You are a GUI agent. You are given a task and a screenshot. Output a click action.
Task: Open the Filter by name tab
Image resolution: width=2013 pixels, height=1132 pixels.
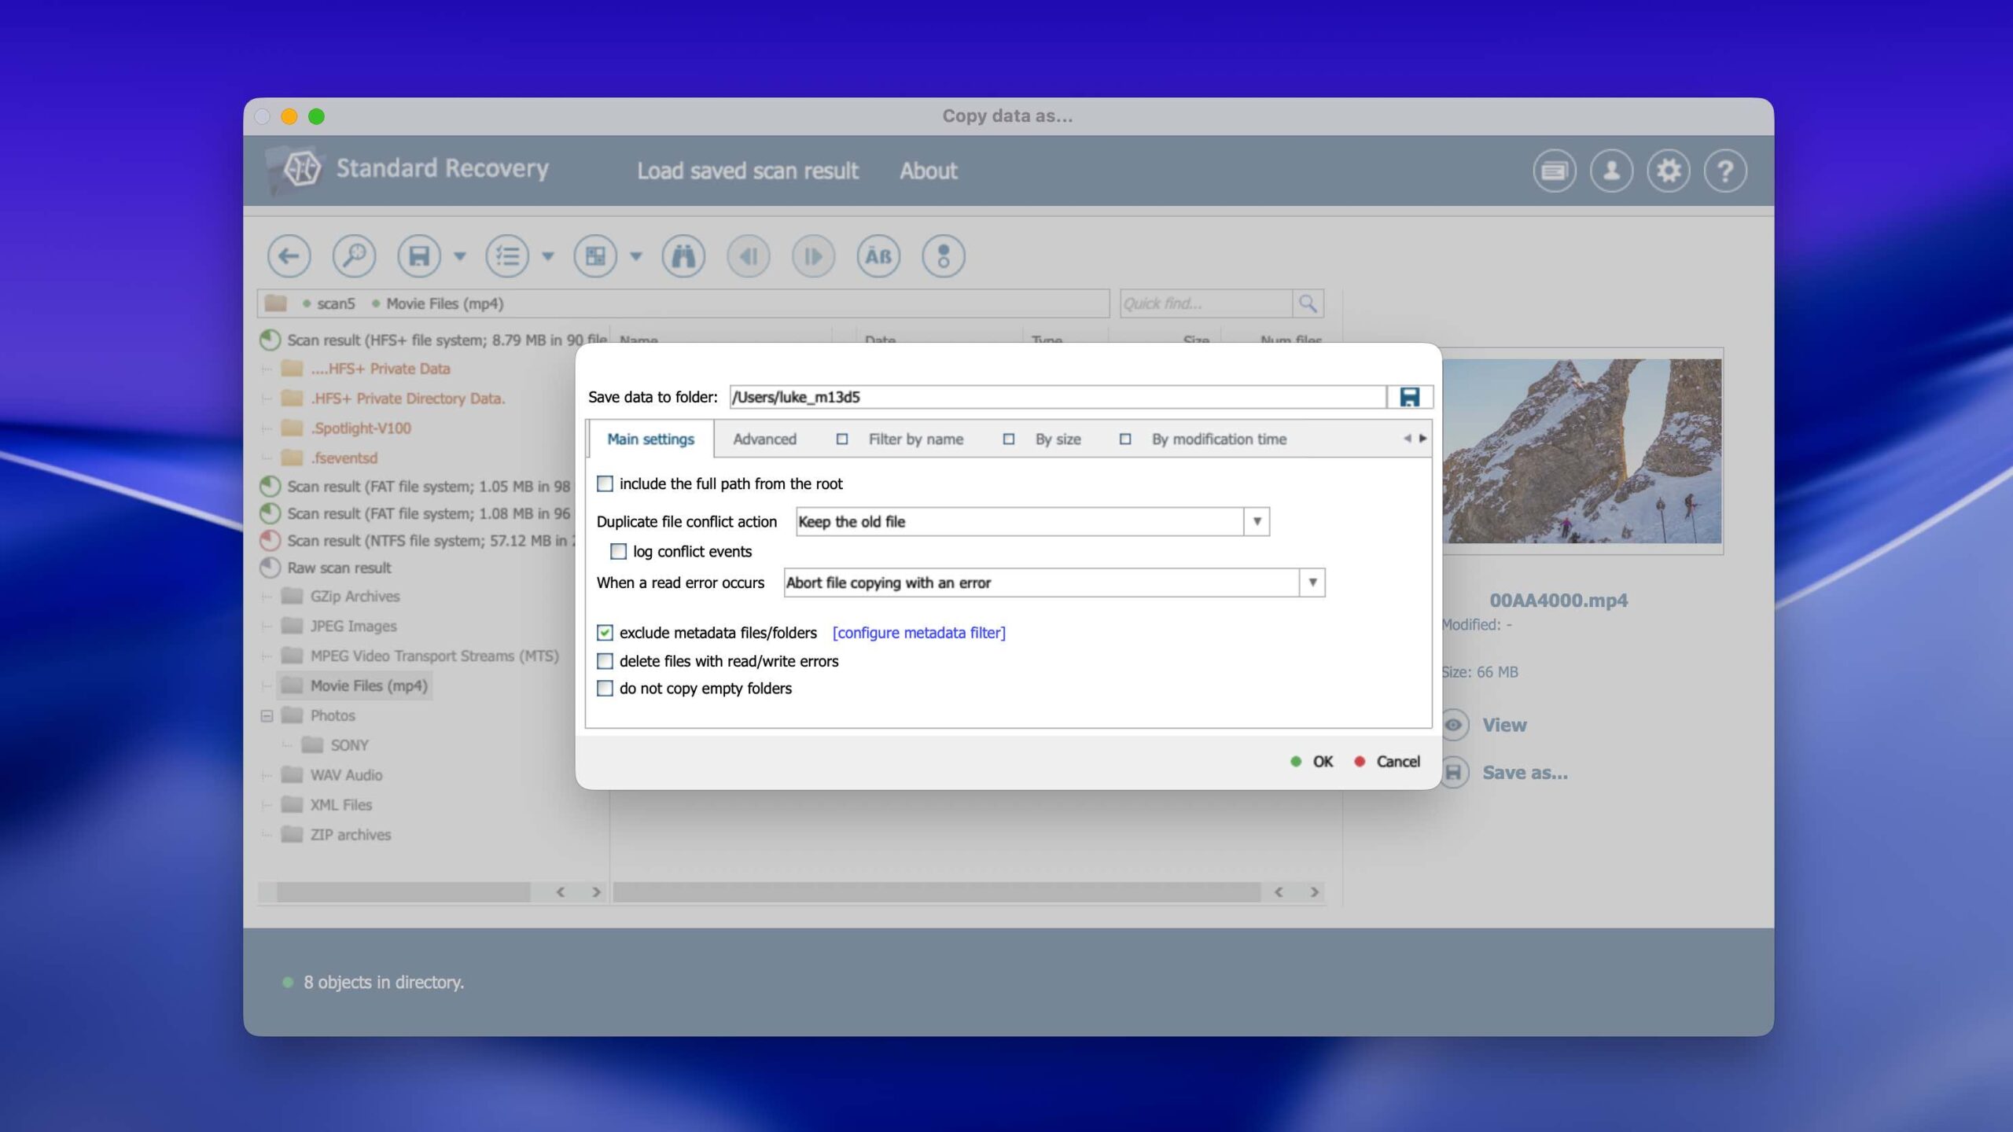[915, 439]
